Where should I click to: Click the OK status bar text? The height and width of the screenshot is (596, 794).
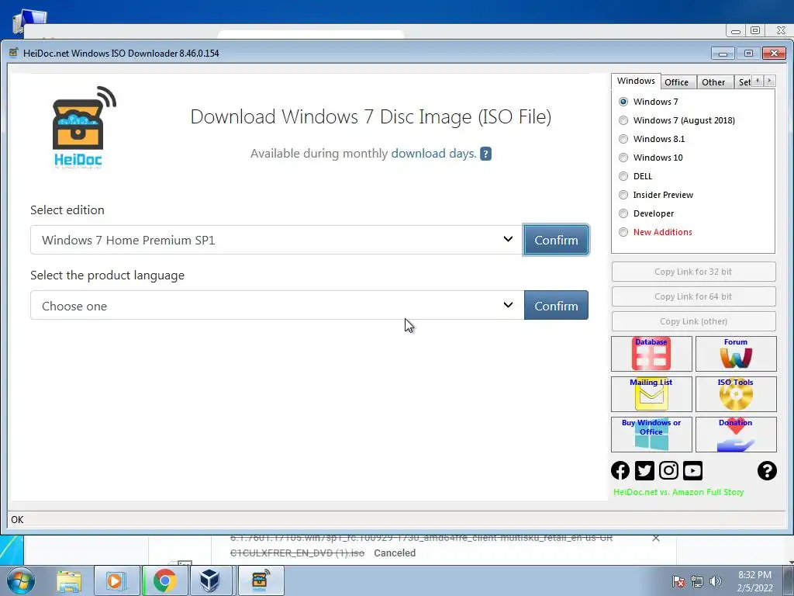tap(17, 519)
